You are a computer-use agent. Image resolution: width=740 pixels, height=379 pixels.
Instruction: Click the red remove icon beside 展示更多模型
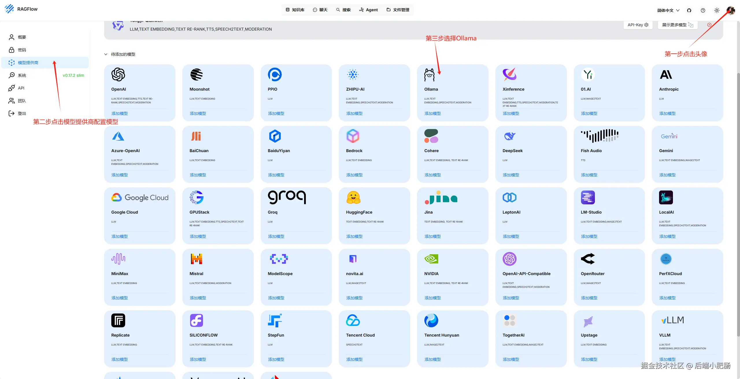(x=709, y=25)
